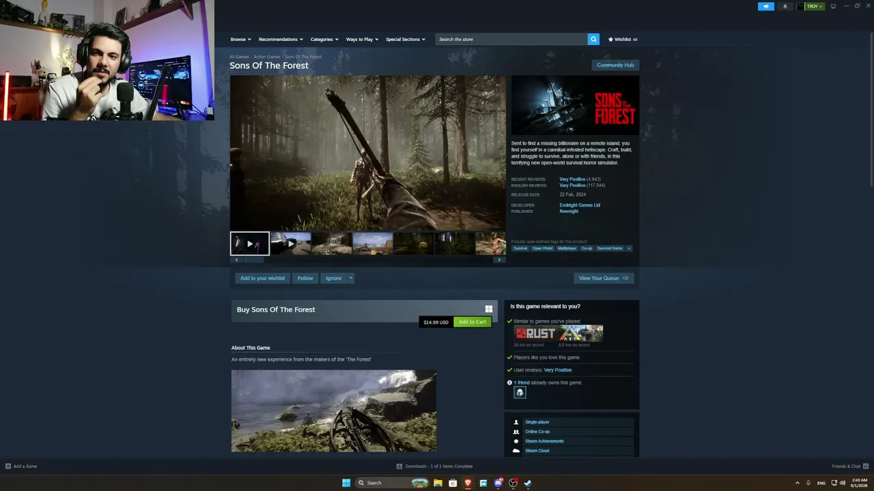Open the 1 friend link
Screen dimensions: 874x491
coord(522,383)
